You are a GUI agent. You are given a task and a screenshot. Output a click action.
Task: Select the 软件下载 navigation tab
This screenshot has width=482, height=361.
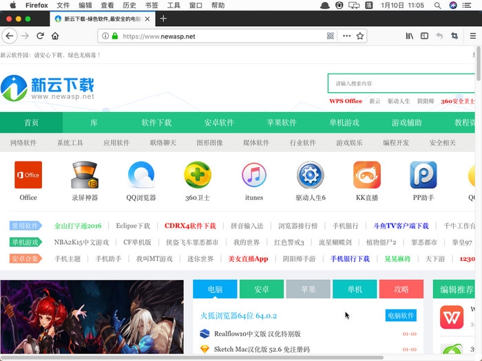click(x=156, y=122)
